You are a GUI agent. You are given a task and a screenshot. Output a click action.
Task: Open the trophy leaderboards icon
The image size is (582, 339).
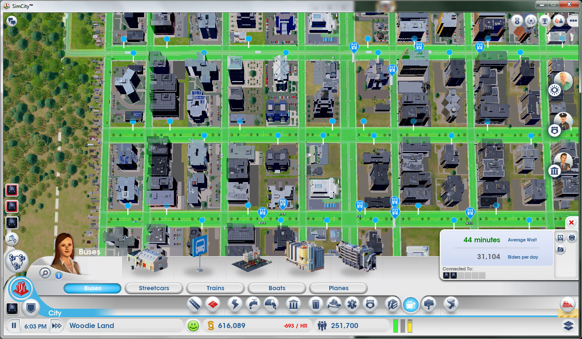point(545,20)
